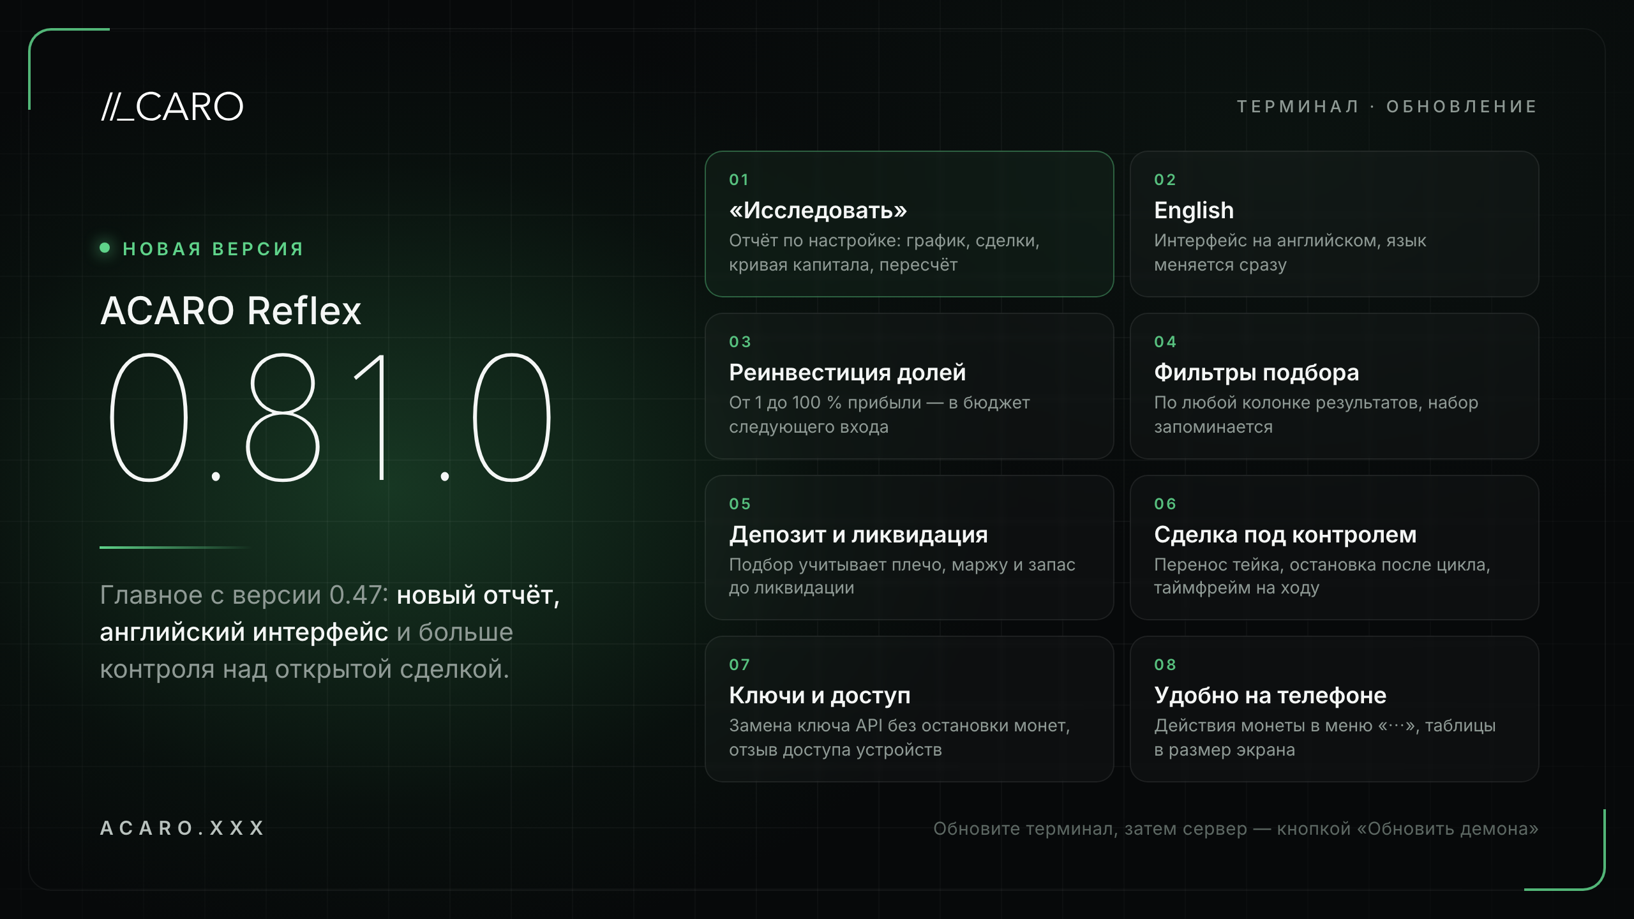Open the English feature card
This screenshot has width=1634, height=919.
click(1334, 224)
